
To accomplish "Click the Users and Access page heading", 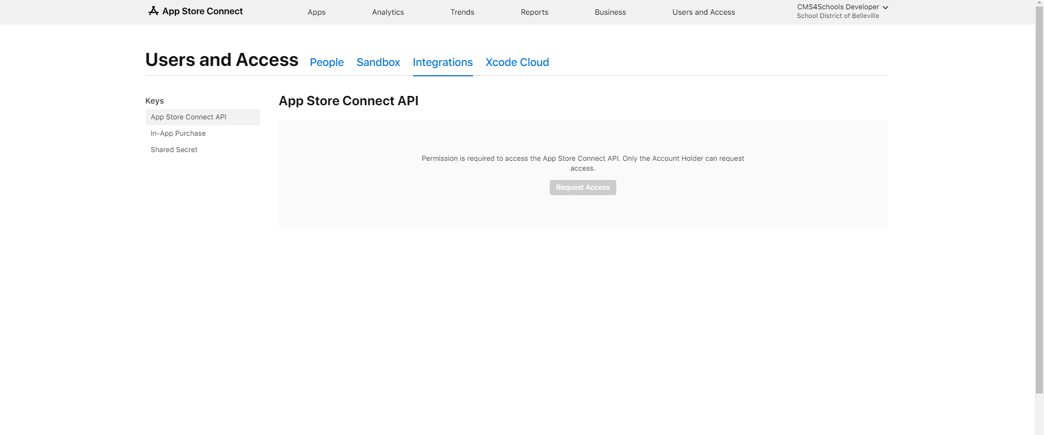I will [222, 60].
